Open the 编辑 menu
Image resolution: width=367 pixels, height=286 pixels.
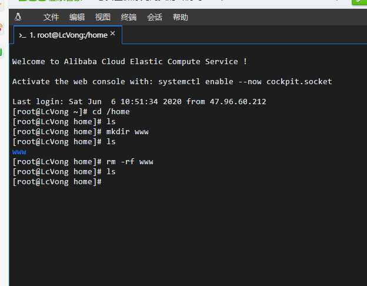[77, 17]
